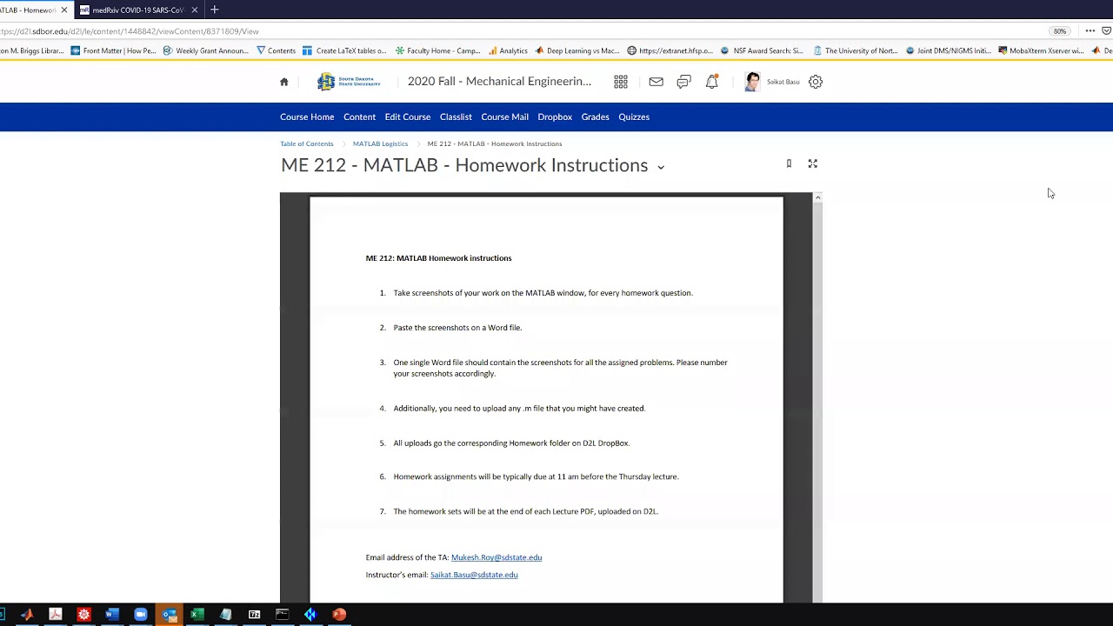
Task: Open Adobe Acrobat from the taskbar
Action: [x=56, y=615]
